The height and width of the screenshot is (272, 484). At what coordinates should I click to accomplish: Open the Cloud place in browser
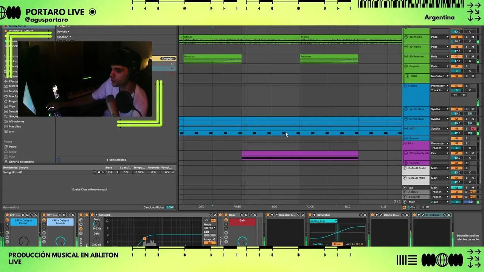[x=12, y=151]
